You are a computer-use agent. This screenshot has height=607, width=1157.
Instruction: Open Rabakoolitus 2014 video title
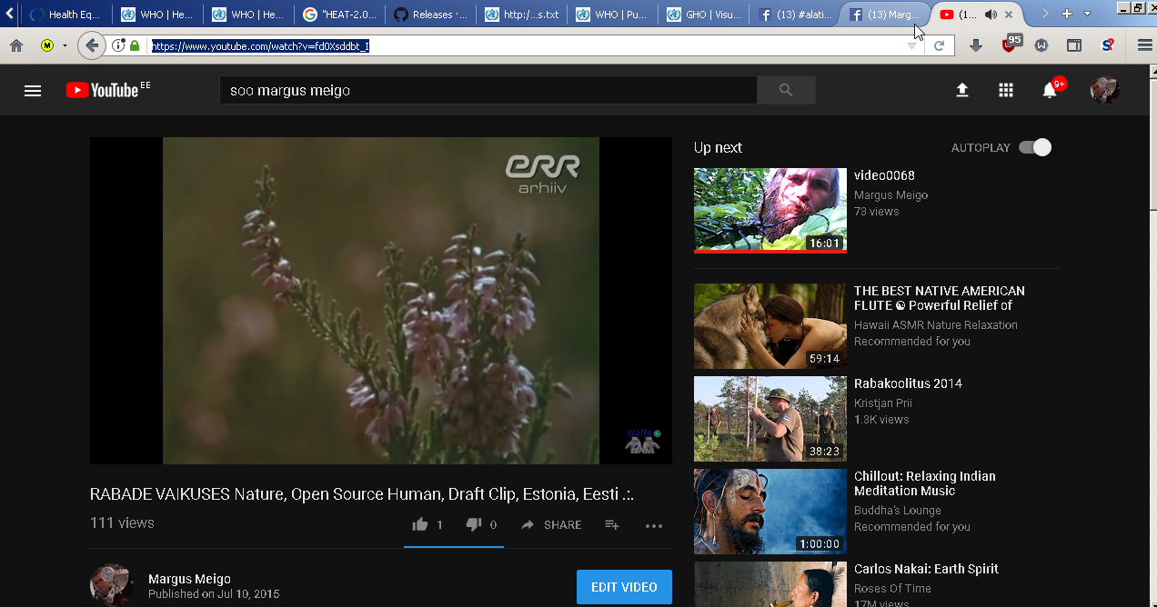(908, 383)
